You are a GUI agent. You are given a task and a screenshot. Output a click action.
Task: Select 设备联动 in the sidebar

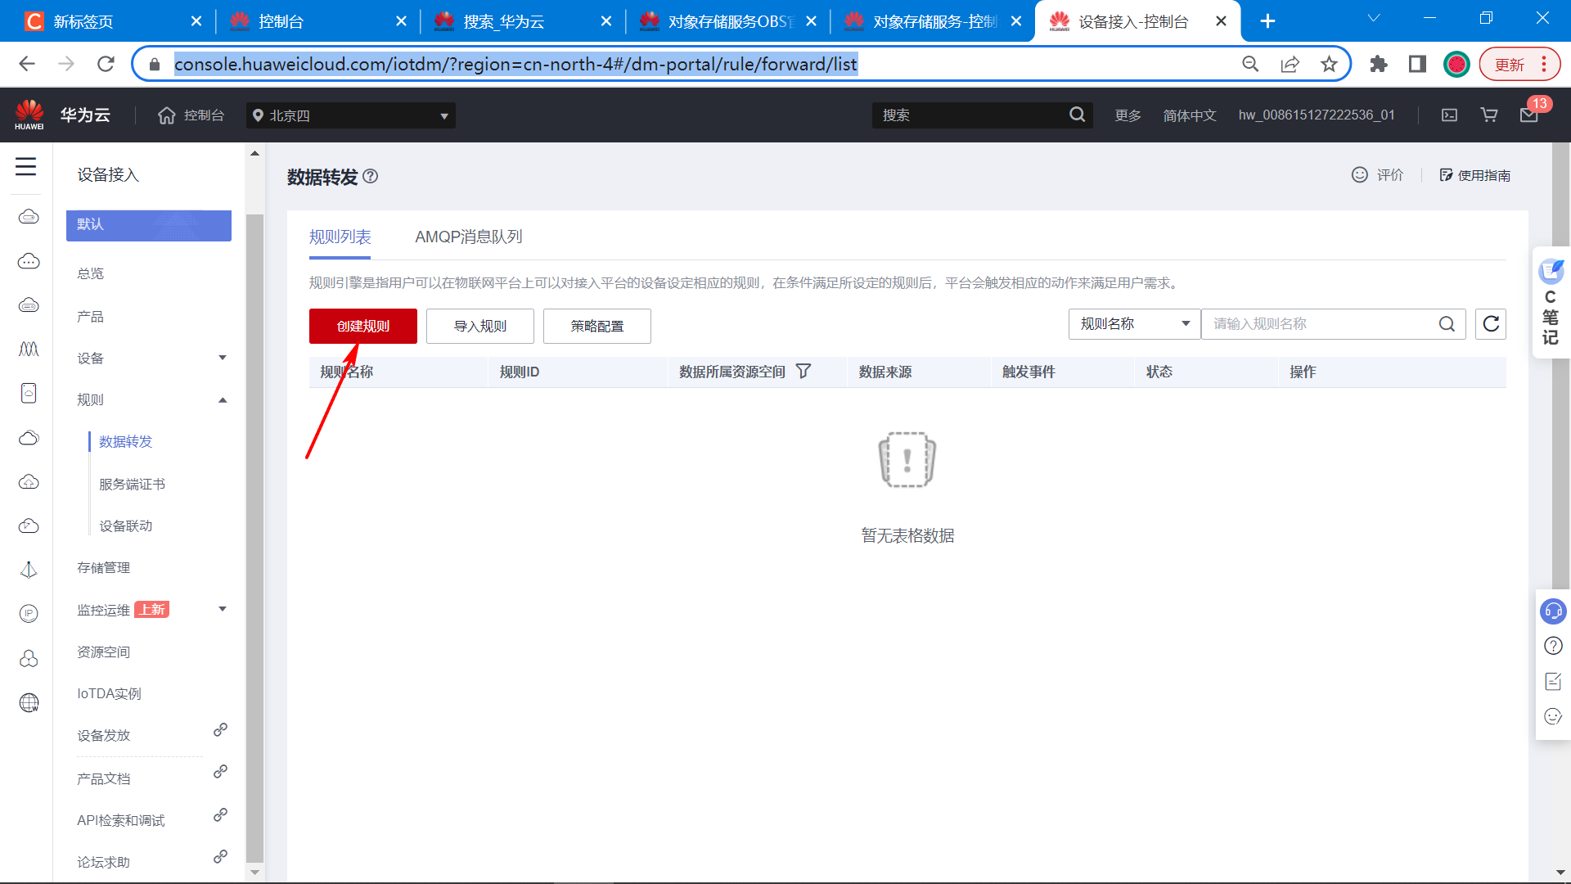pyautogui.click(x=126, y=525)
